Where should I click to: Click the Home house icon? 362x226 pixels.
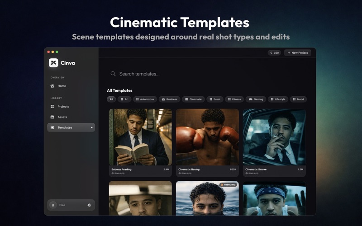click(x=52, y=86)
